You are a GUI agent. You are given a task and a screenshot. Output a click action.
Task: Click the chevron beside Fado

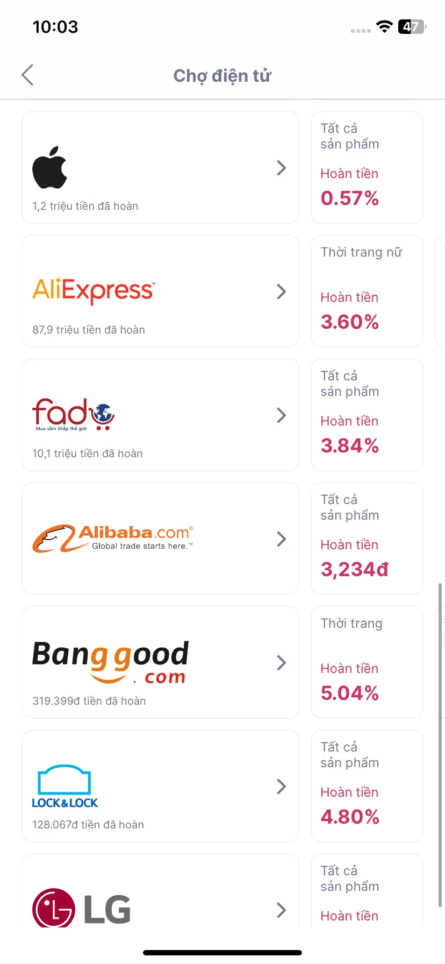pos(281,415)
